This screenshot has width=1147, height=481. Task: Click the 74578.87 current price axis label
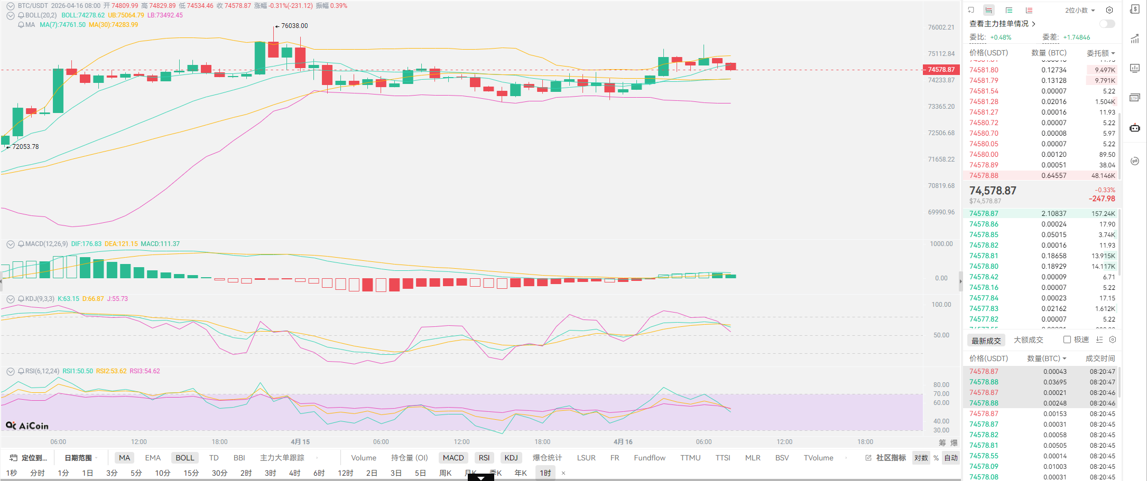click(941, 69)
